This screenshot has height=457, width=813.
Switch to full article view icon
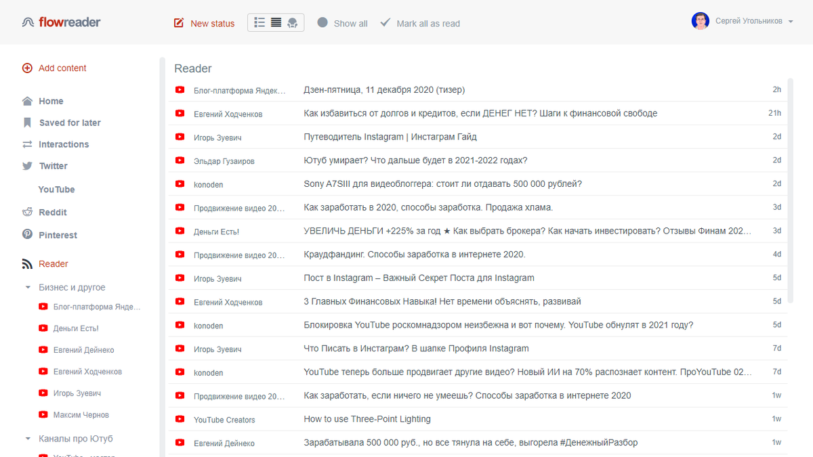(275, 22)
